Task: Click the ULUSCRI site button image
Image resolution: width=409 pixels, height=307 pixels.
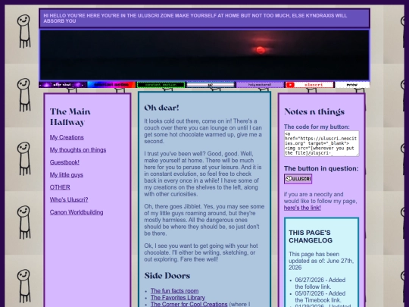Action: 298,179
